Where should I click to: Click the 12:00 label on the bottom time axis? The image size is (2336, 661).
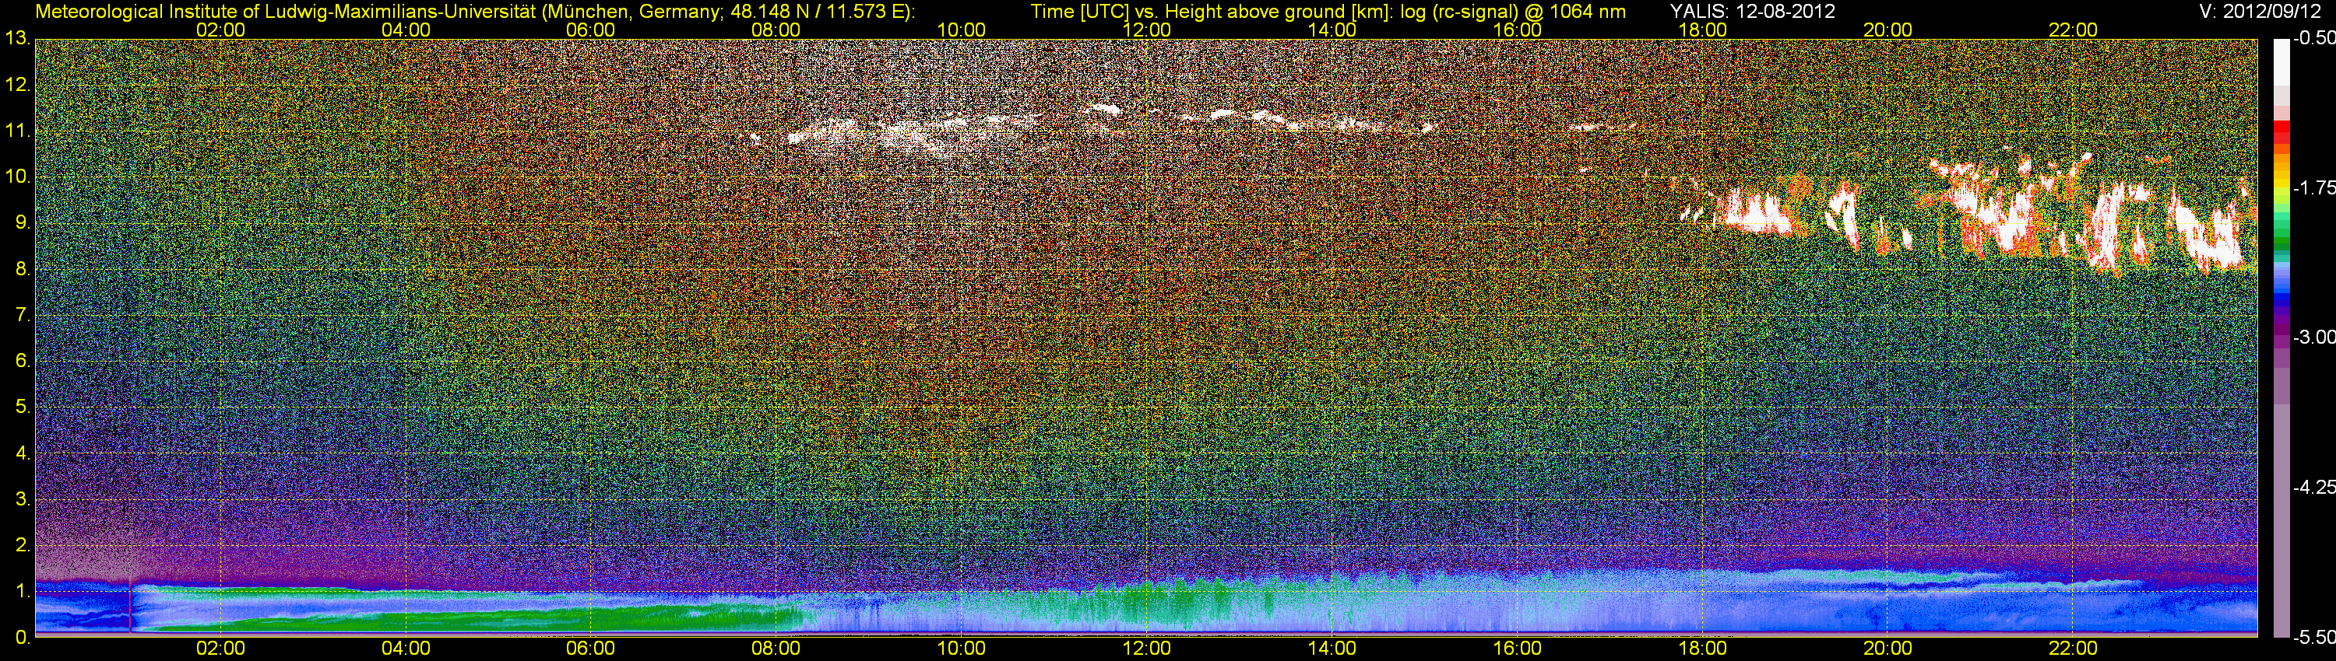[1146, 649]
